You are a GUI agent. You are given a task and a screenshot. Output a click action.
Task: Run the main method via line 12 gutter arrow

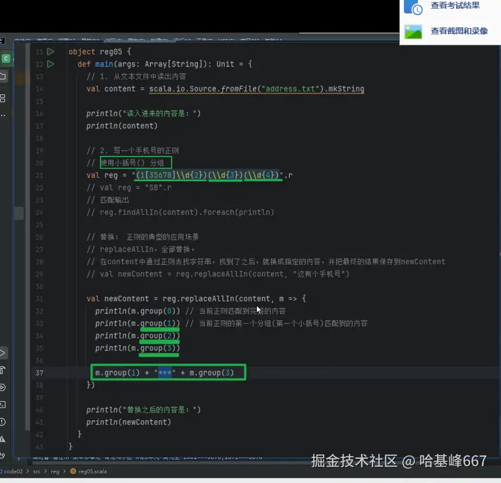[x=50, y=64]
